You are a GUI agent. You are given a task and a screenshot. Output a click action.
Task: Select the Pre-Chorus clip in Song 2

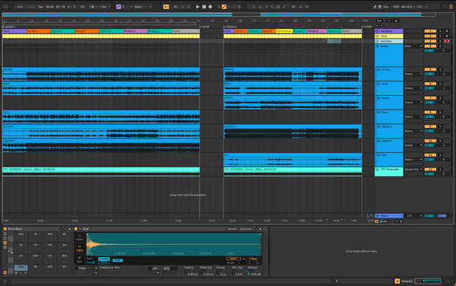[283, 31]
